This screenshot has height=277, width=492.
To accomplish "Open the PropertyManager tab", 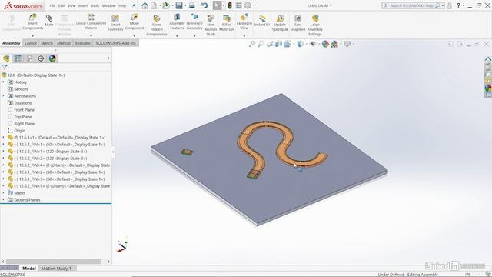I will pyautogui.click(x=18, y=58).
